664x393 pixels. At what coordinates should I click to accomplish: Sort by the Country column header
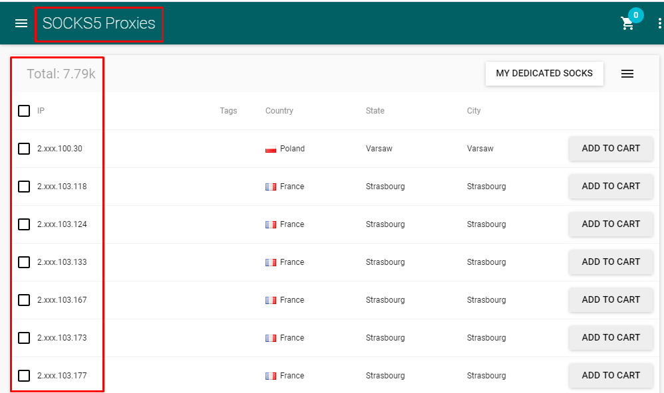pos(279,111)
